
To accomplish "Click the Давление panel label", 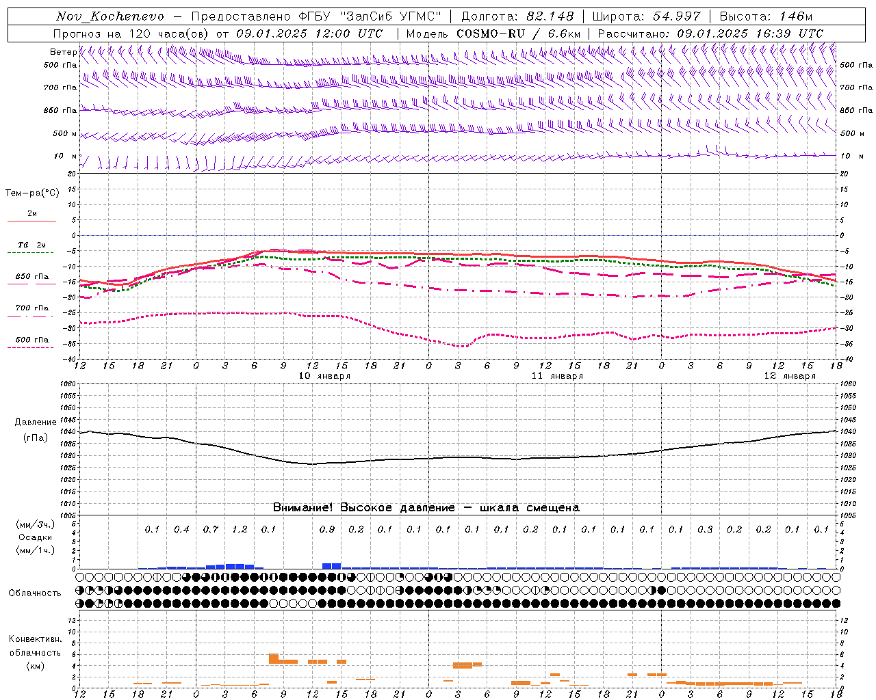I will pos(34,422).
